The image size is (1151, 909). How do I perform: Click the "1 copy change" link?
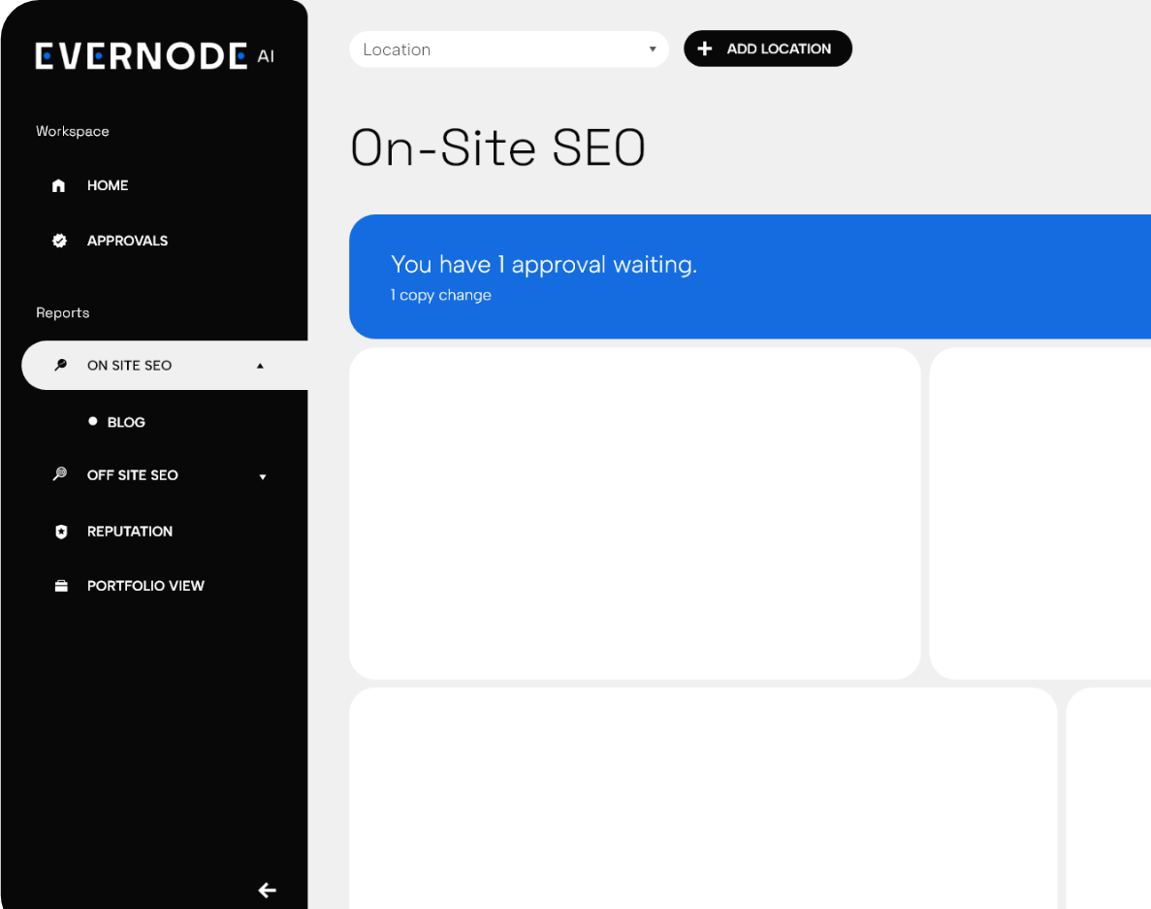point(441,295)
